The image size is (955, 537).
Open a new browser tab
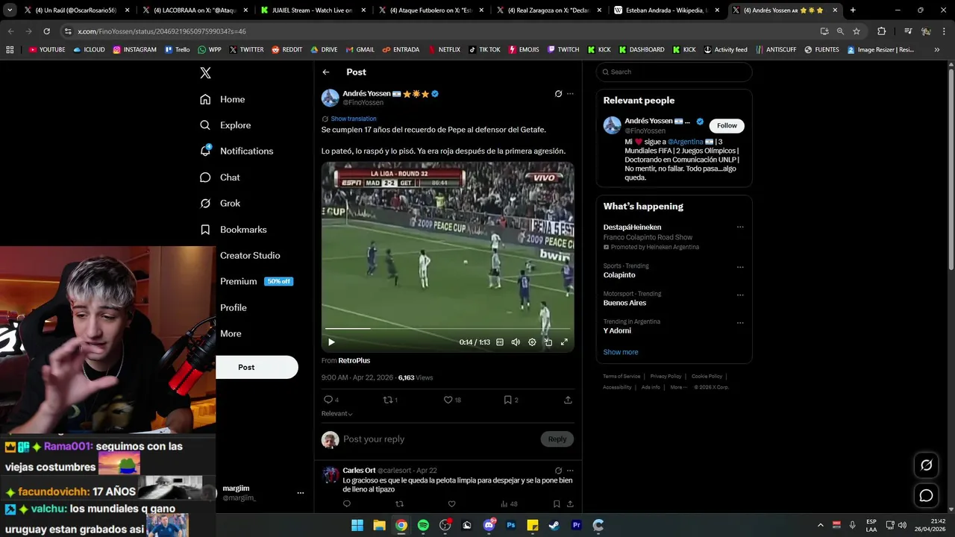[x=853, y=10]
